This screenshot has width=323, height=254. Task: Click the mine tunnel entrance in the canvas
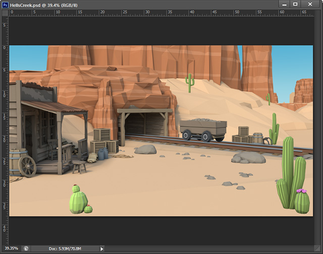pyautogui.click(x=145, y=124)
